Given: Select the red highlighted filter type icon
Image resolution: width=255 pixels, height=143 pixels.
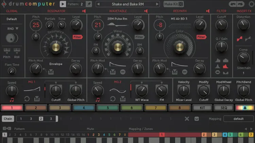Looking at the screenshot, I should pyautogui.click(x=225, y=66).
